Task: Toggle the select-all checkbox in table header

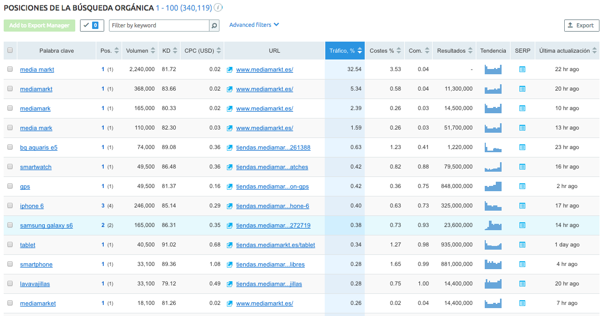Action: coord(10,50)
